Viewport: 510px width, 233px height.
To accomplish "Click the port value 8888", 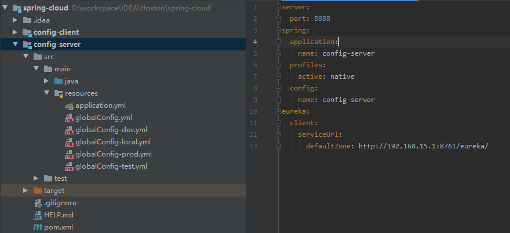I will 322,19.
